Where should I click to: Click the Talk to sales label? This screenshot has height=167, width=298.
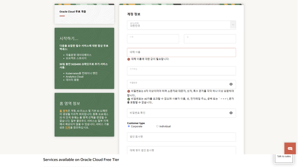pyautogui.click(x=284, y=156)
